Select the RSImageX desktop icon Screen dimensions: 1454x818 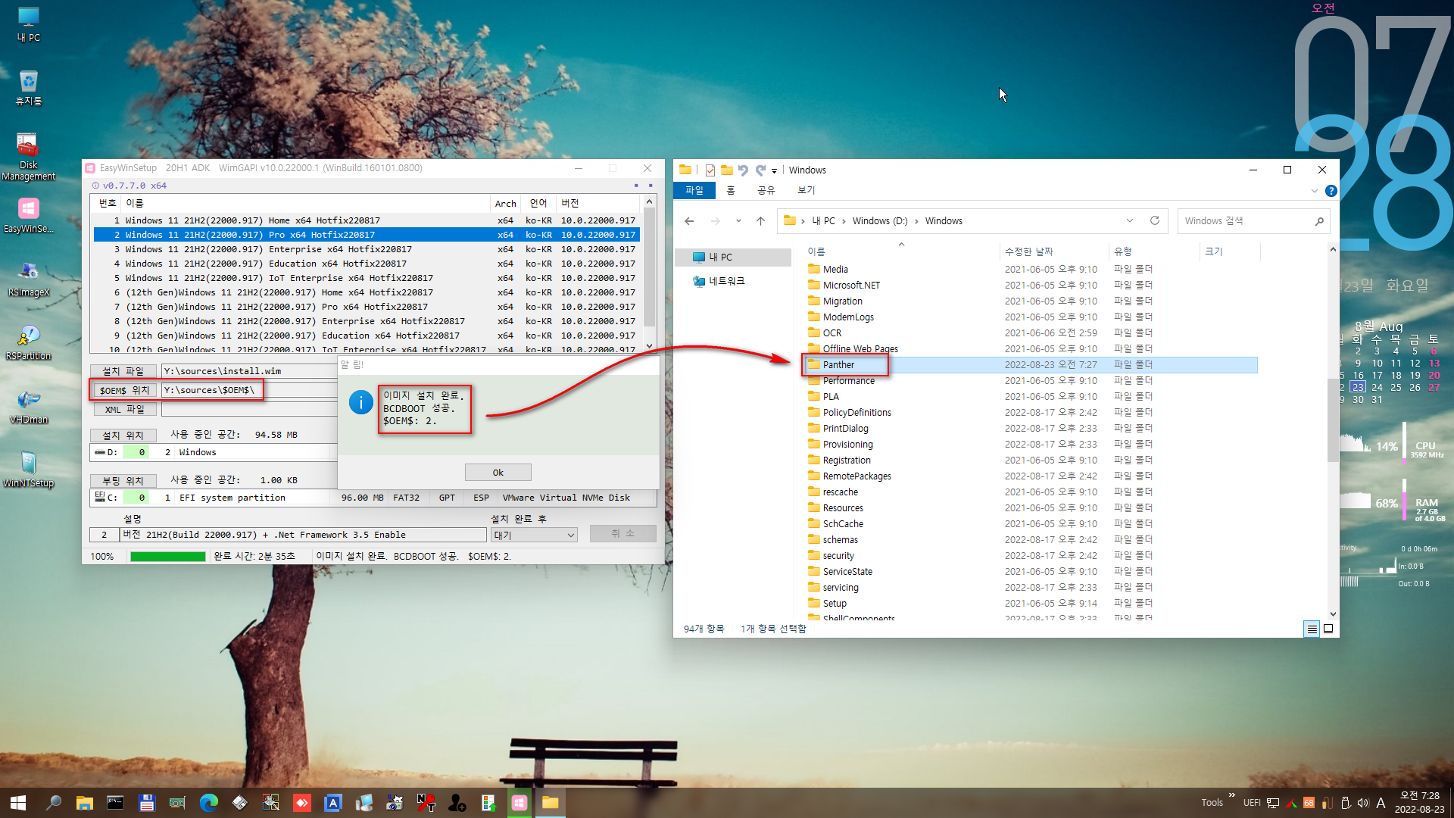pos(29,279)
